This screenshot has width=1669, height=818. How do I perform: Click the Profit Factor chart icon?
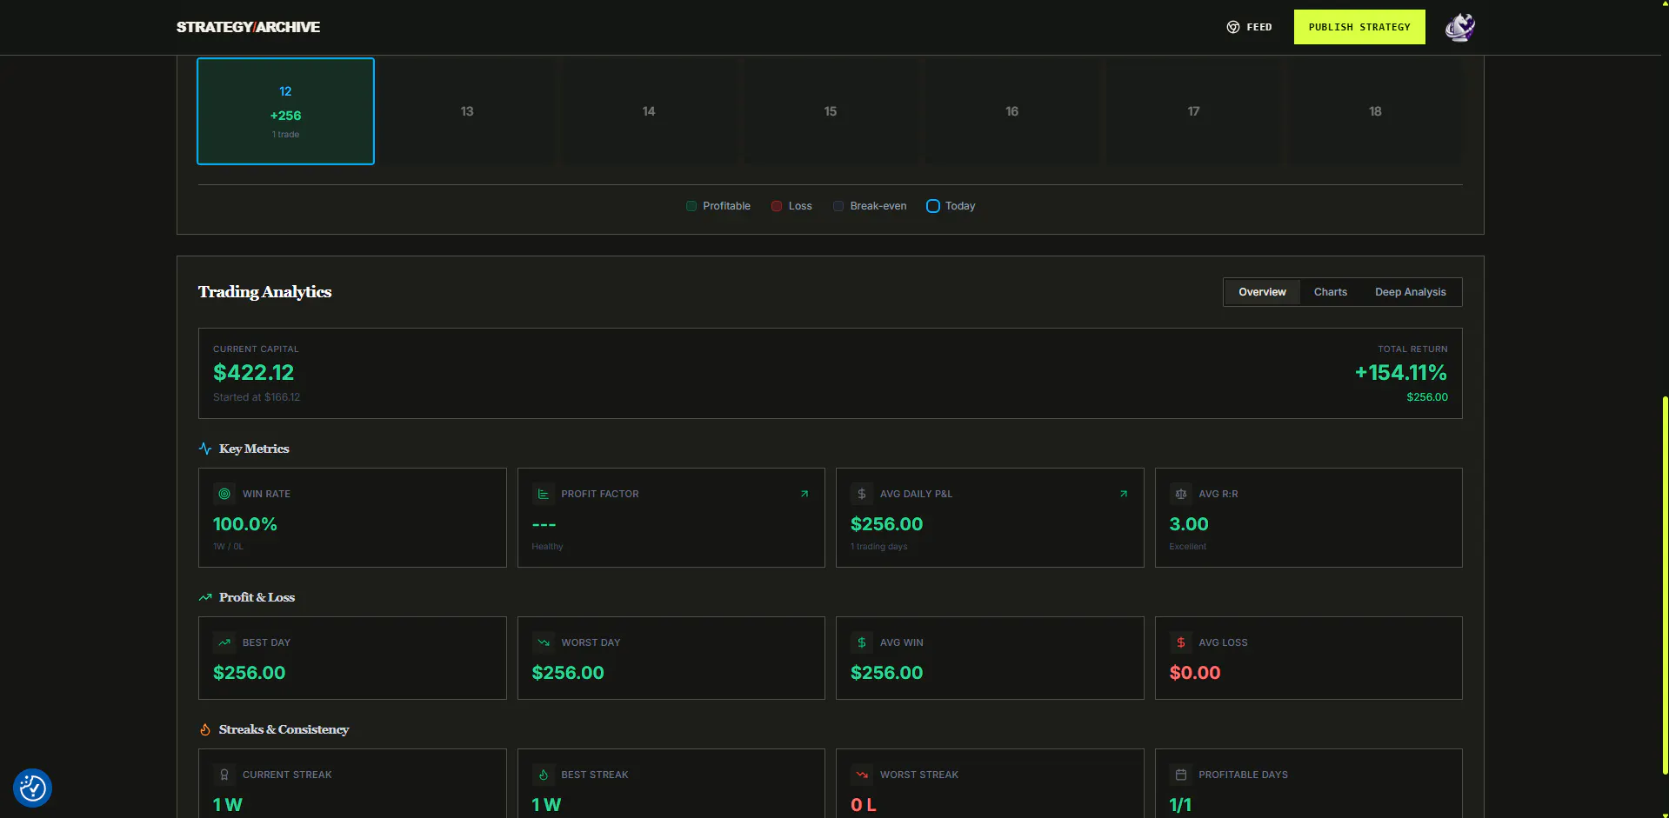point(544,494)
